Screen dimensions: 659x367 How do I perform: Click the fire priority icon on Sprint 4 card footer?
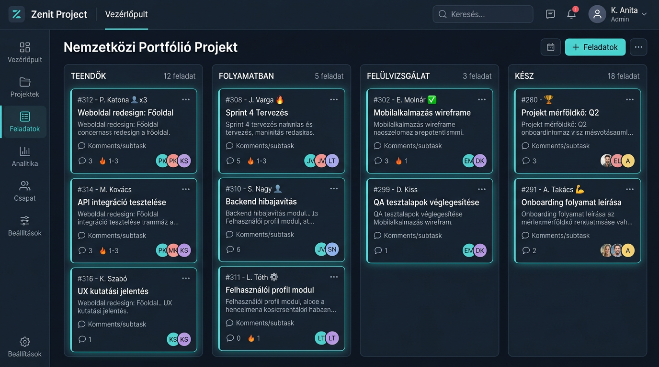coord(250,161)
